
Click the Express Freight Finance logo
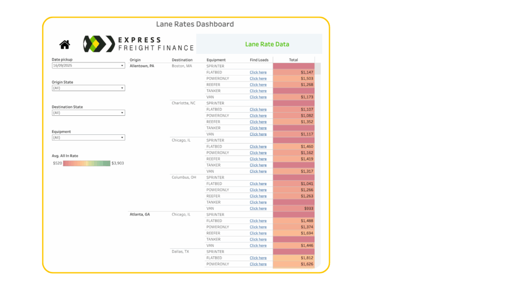pyautogui.click(x=138, y=44)
